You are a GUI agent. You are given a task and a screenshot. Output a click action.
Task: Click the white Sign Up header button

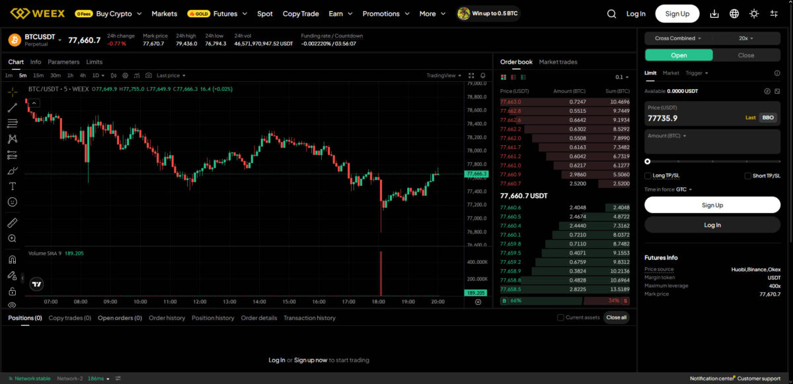pyautogui.click(x=677, y=13)
